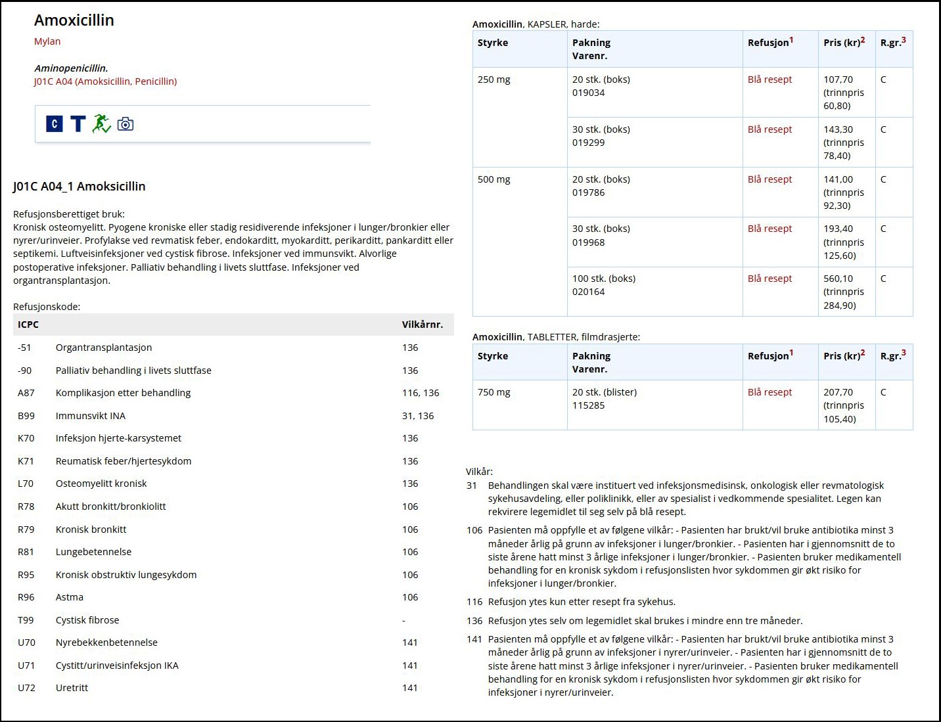This screenshot has height=722, width=941.
Task: Click the blue C prescription group icon
Action: tap(55, 124)
